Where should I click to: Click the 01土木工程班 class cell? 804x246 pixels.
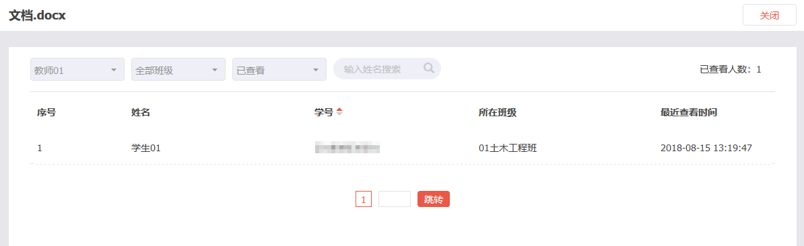(x=508, y=149)
